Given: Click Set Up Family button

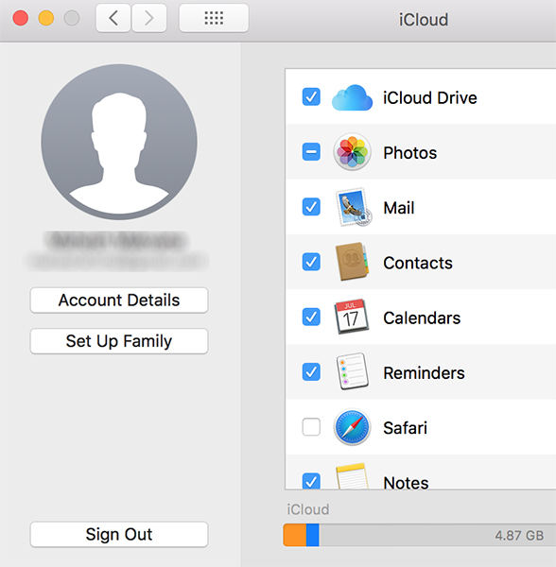Looking at the screenshot, I should click(119, 341).
